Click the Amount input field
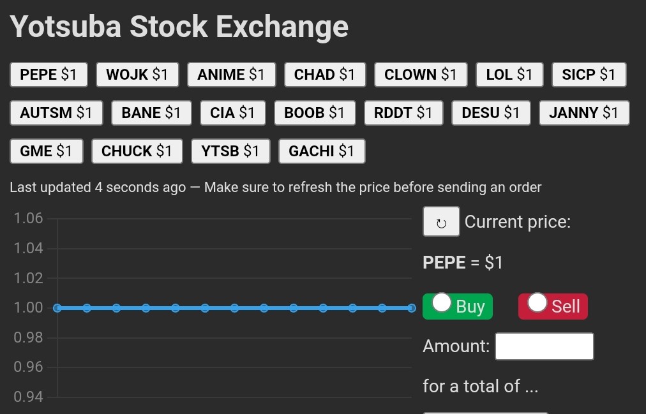 point(544,346)
